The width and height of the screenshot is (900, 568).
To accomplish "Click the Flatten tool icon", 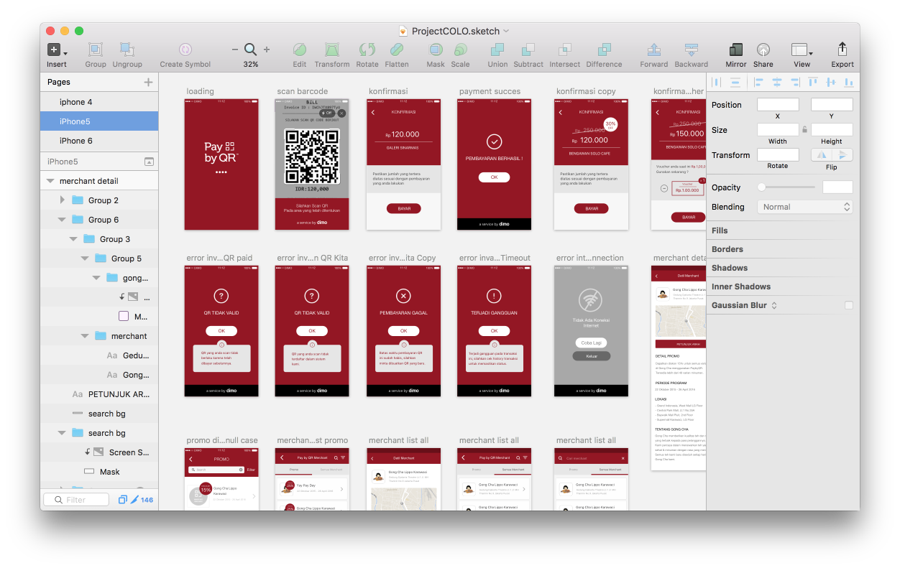I will click(396, 50).
